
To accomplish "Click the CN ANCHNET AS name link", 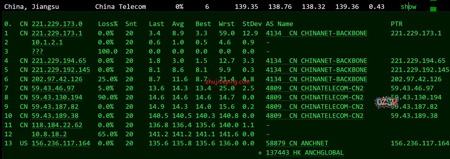I will 309,143.
